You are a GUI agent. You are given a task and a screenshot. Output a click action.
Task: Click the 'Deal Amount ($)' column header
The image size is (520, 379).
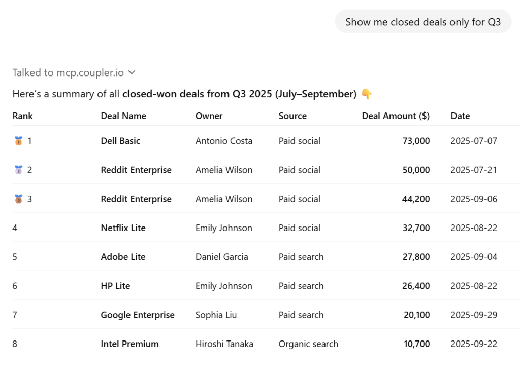pos(396,116)
